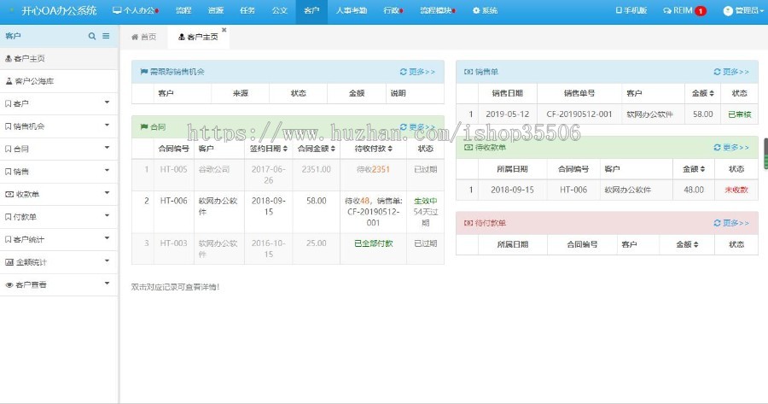Click 更多>> in 需跟踪销售机会 panel
The height and width of the screenshot is (404, 768).
click(x=422, y=72)
